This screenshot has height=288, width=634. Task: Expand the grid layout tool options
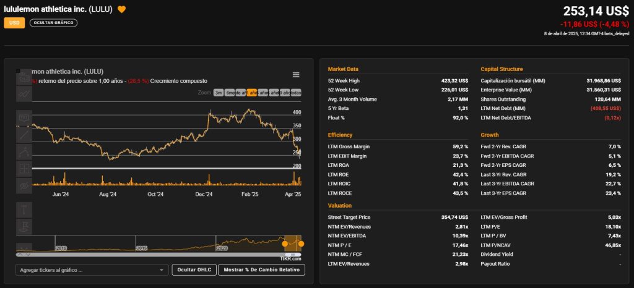pyautogui.click(x=24, y=168)
